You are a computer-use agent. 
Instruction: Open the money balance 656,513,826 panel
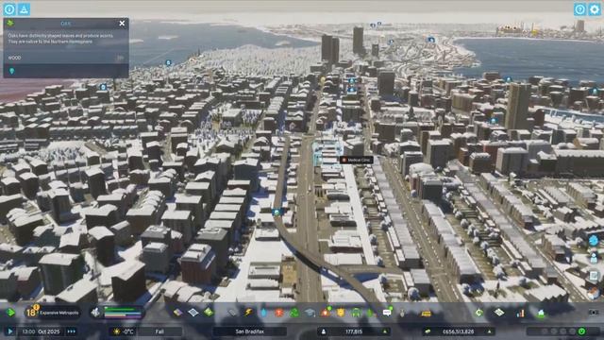click(x=458, y=331)
